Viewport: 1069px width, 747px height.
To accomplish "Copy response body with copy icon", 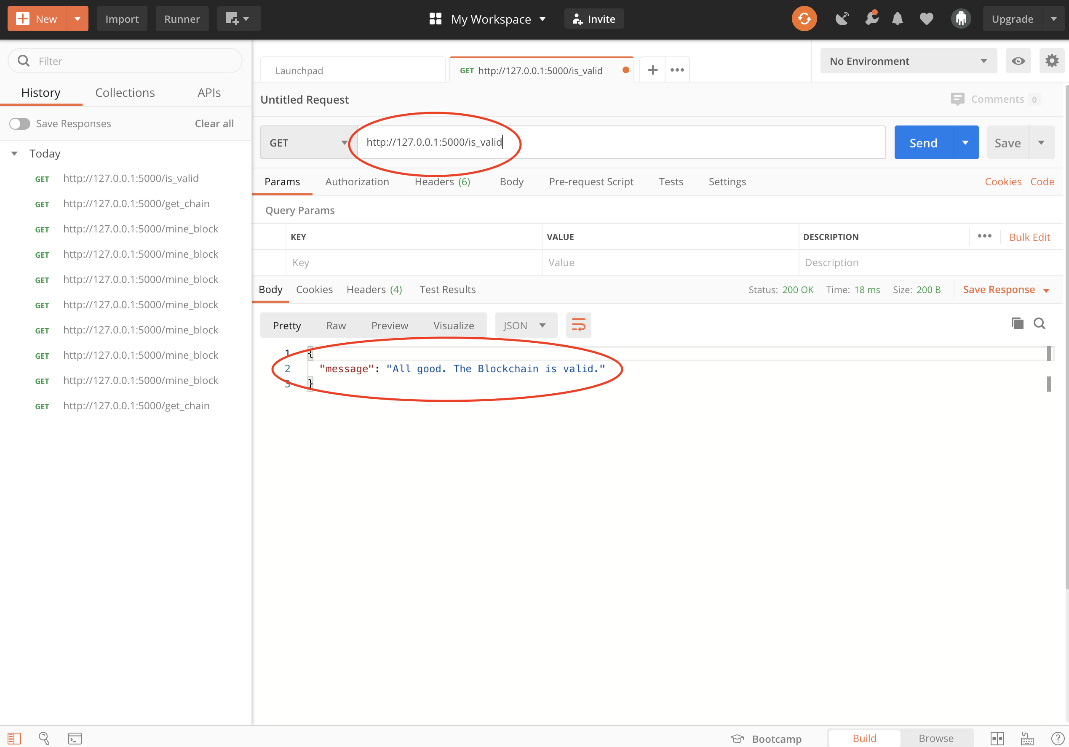I will (x=1017, y=323).
